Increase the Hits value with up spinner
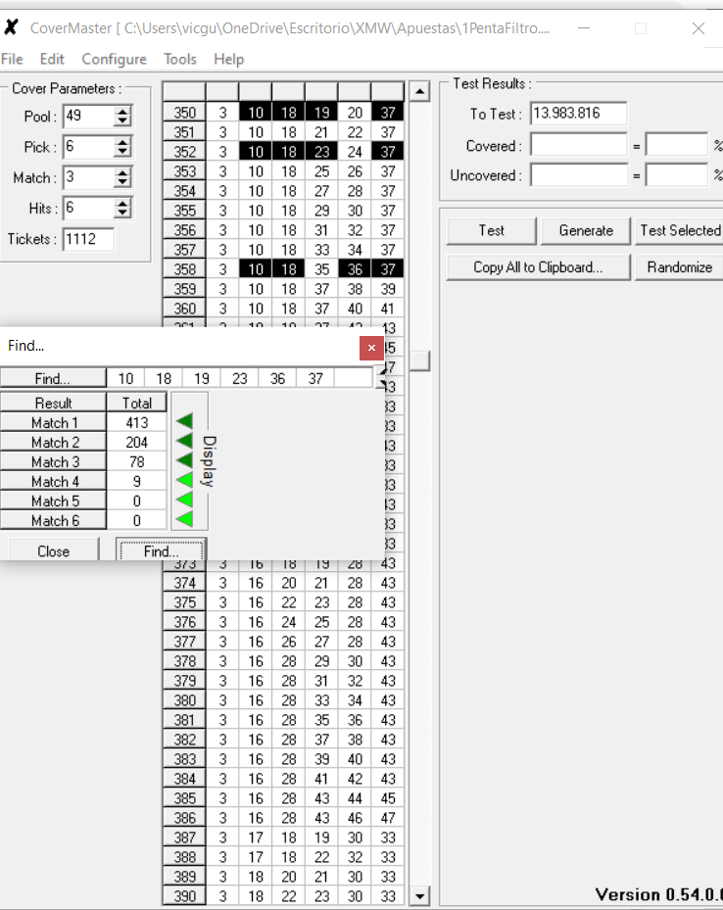The image size is (723, 910). click(x=122, y=203)
